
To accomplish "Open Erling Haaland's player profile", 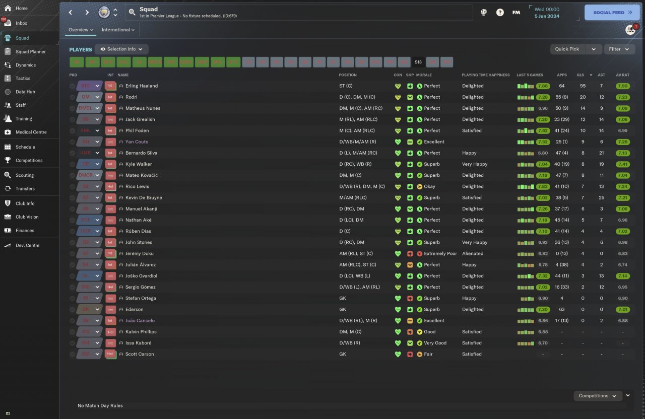I will [x=142, y=86].
